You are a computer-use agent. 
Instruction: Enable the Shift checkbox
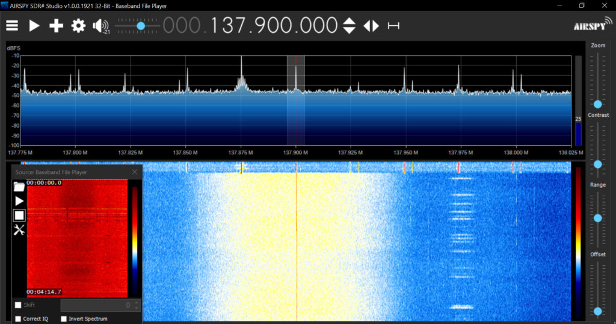(18, 305)
